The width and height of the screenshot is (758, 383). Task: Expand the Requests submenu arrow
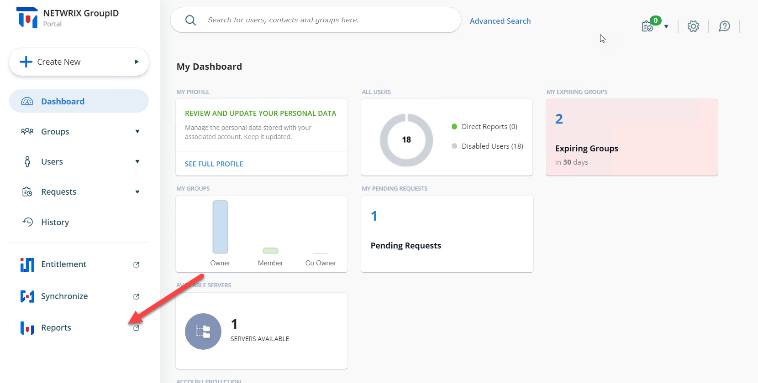click(137, 192)
